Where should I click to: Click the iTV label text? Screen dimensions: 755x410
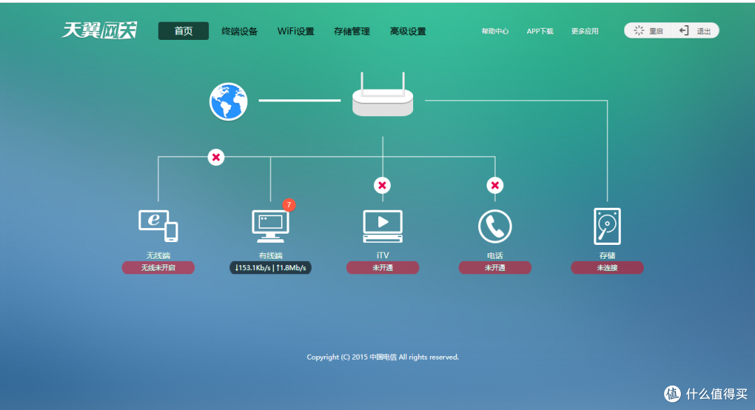383,255
